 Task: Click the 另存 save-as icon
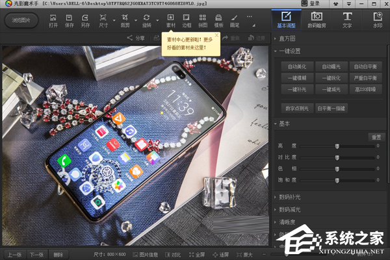click(x=85, y=21)
